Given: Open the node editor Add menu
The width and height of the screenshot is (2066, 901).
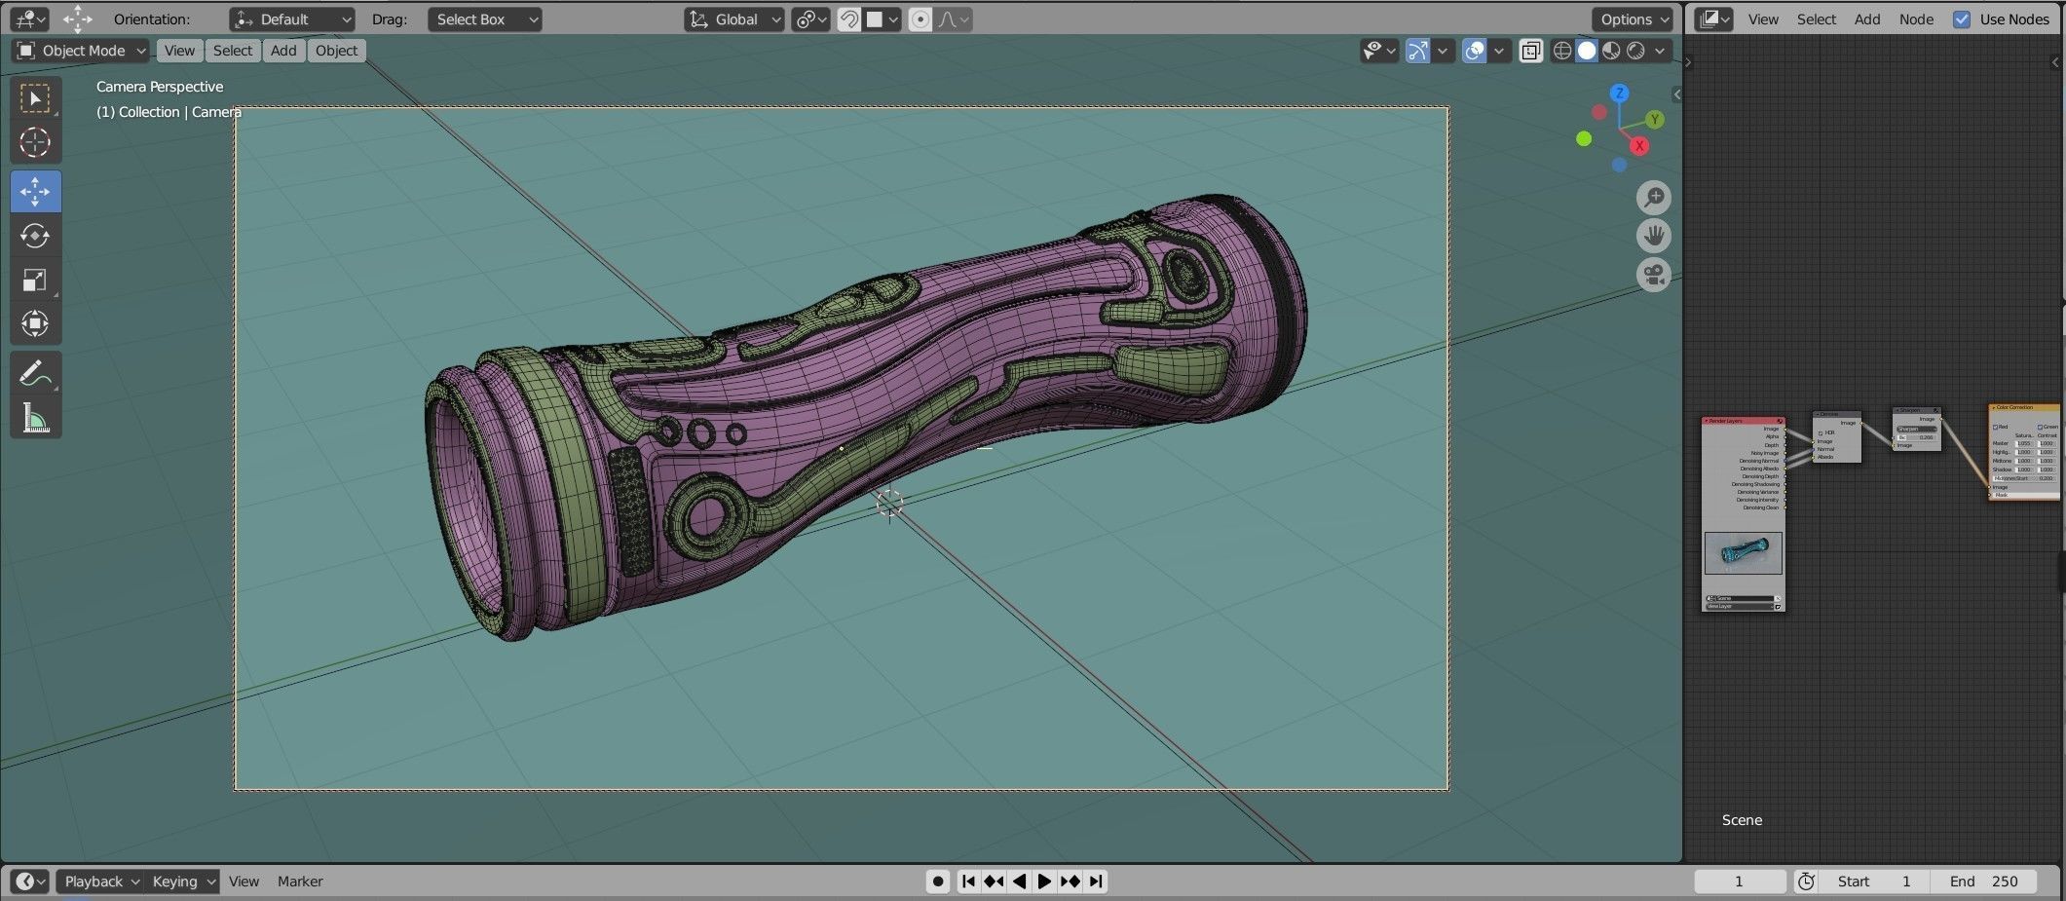Looking at the screenshot, I should [1867, 19].
